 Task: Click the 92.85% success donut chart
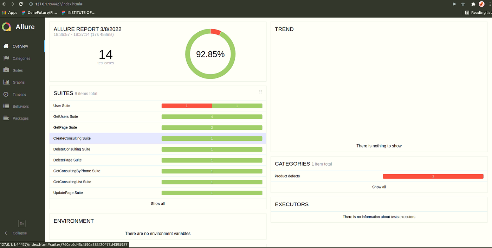pyautogui.click(x=210, y=54)
